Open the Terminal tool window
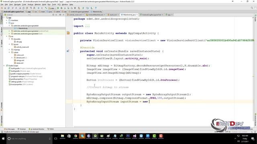The image size is (257, 144). pos(22,129)
